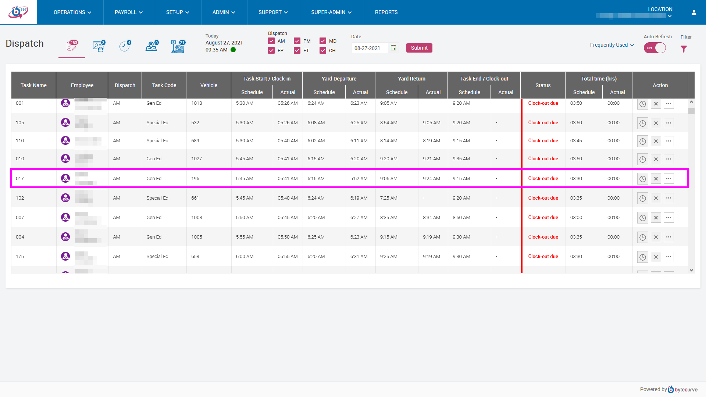706x397 pixels.
Task: Open the task list tab with 263 badge
Action: (72, 46)
